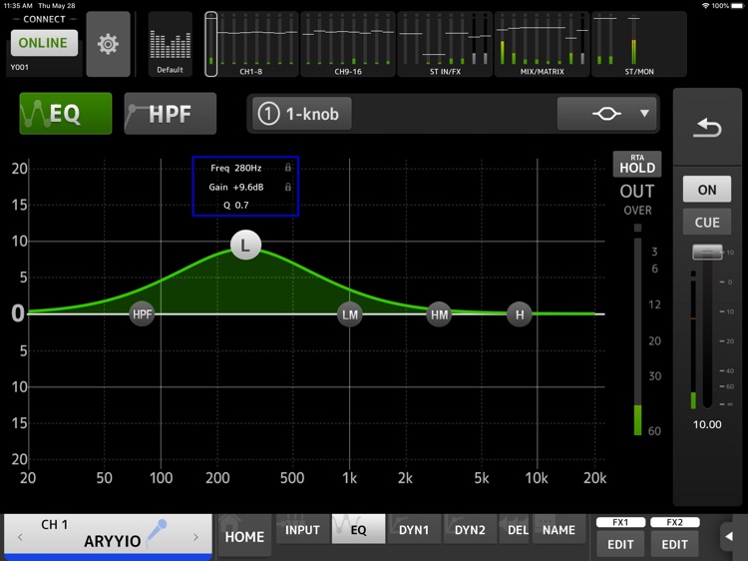Viewport: 748px width, 561px height.
Task: Click the 10.00 fader value
Action: (707, 424)
